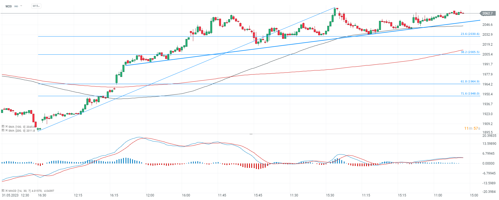The image size is (499, 200).
Task: Select the 23.6 (2030.6) Fibonacci level label
Action: [x=470, y=34]
